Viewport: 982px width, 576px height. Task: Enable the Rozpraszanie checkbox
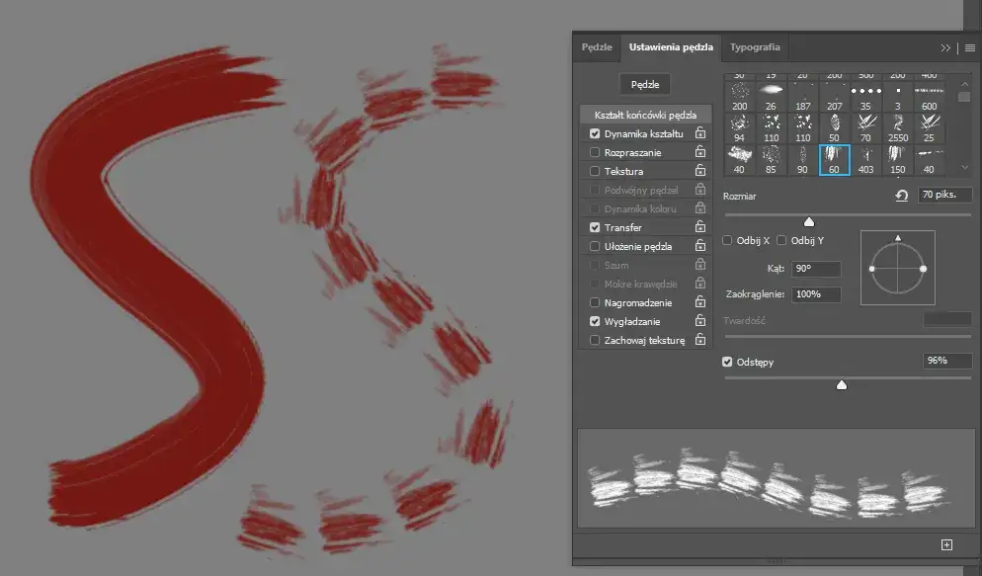click(x=595, y=152)
